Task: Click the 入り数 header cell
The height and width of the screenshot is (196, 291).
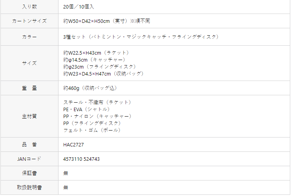Action: click(29, 7)
